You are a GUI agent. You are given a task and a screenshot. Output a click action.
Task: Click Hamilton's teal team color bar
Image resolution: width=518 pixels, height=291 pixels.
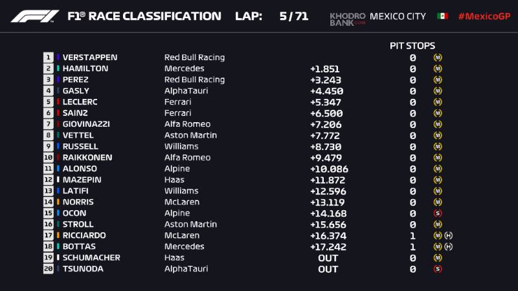coord(58,69)
